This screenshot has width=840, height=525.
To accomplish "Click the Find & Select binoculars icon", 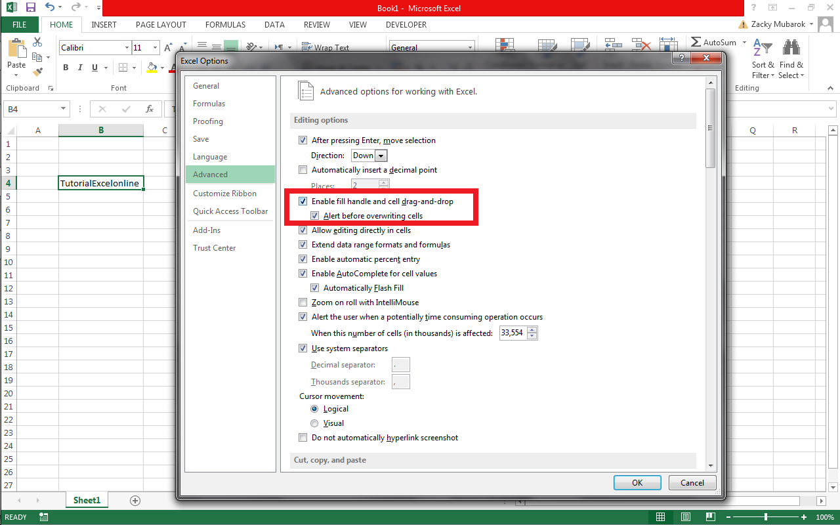I will 791,47.
